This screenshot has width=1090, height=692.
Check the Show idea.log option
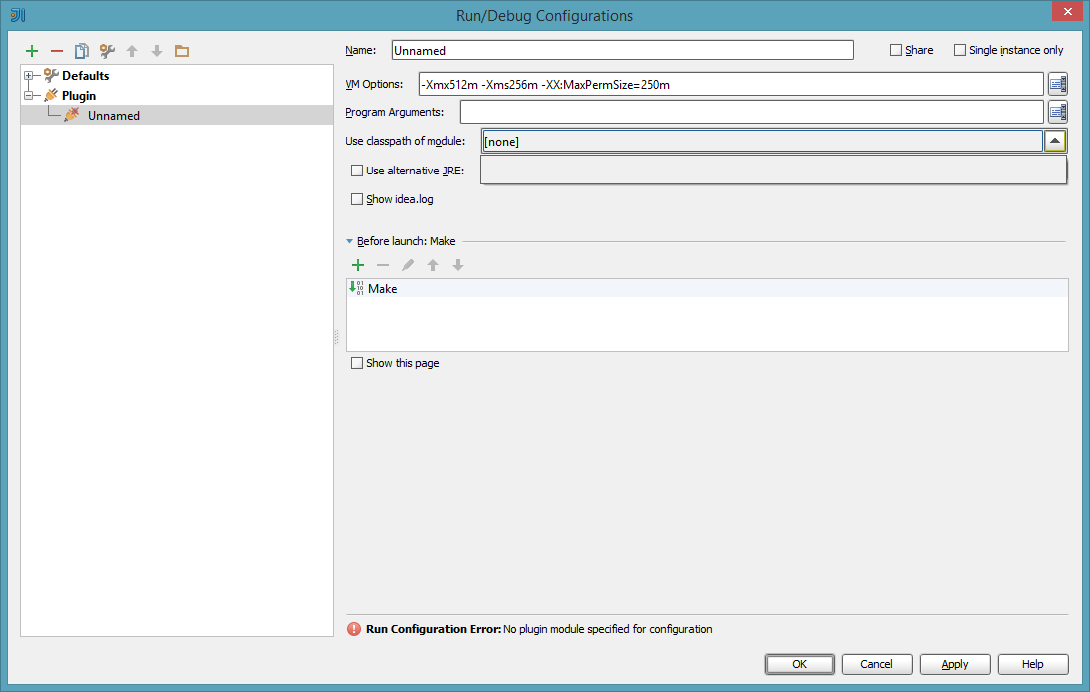[357, 199]
